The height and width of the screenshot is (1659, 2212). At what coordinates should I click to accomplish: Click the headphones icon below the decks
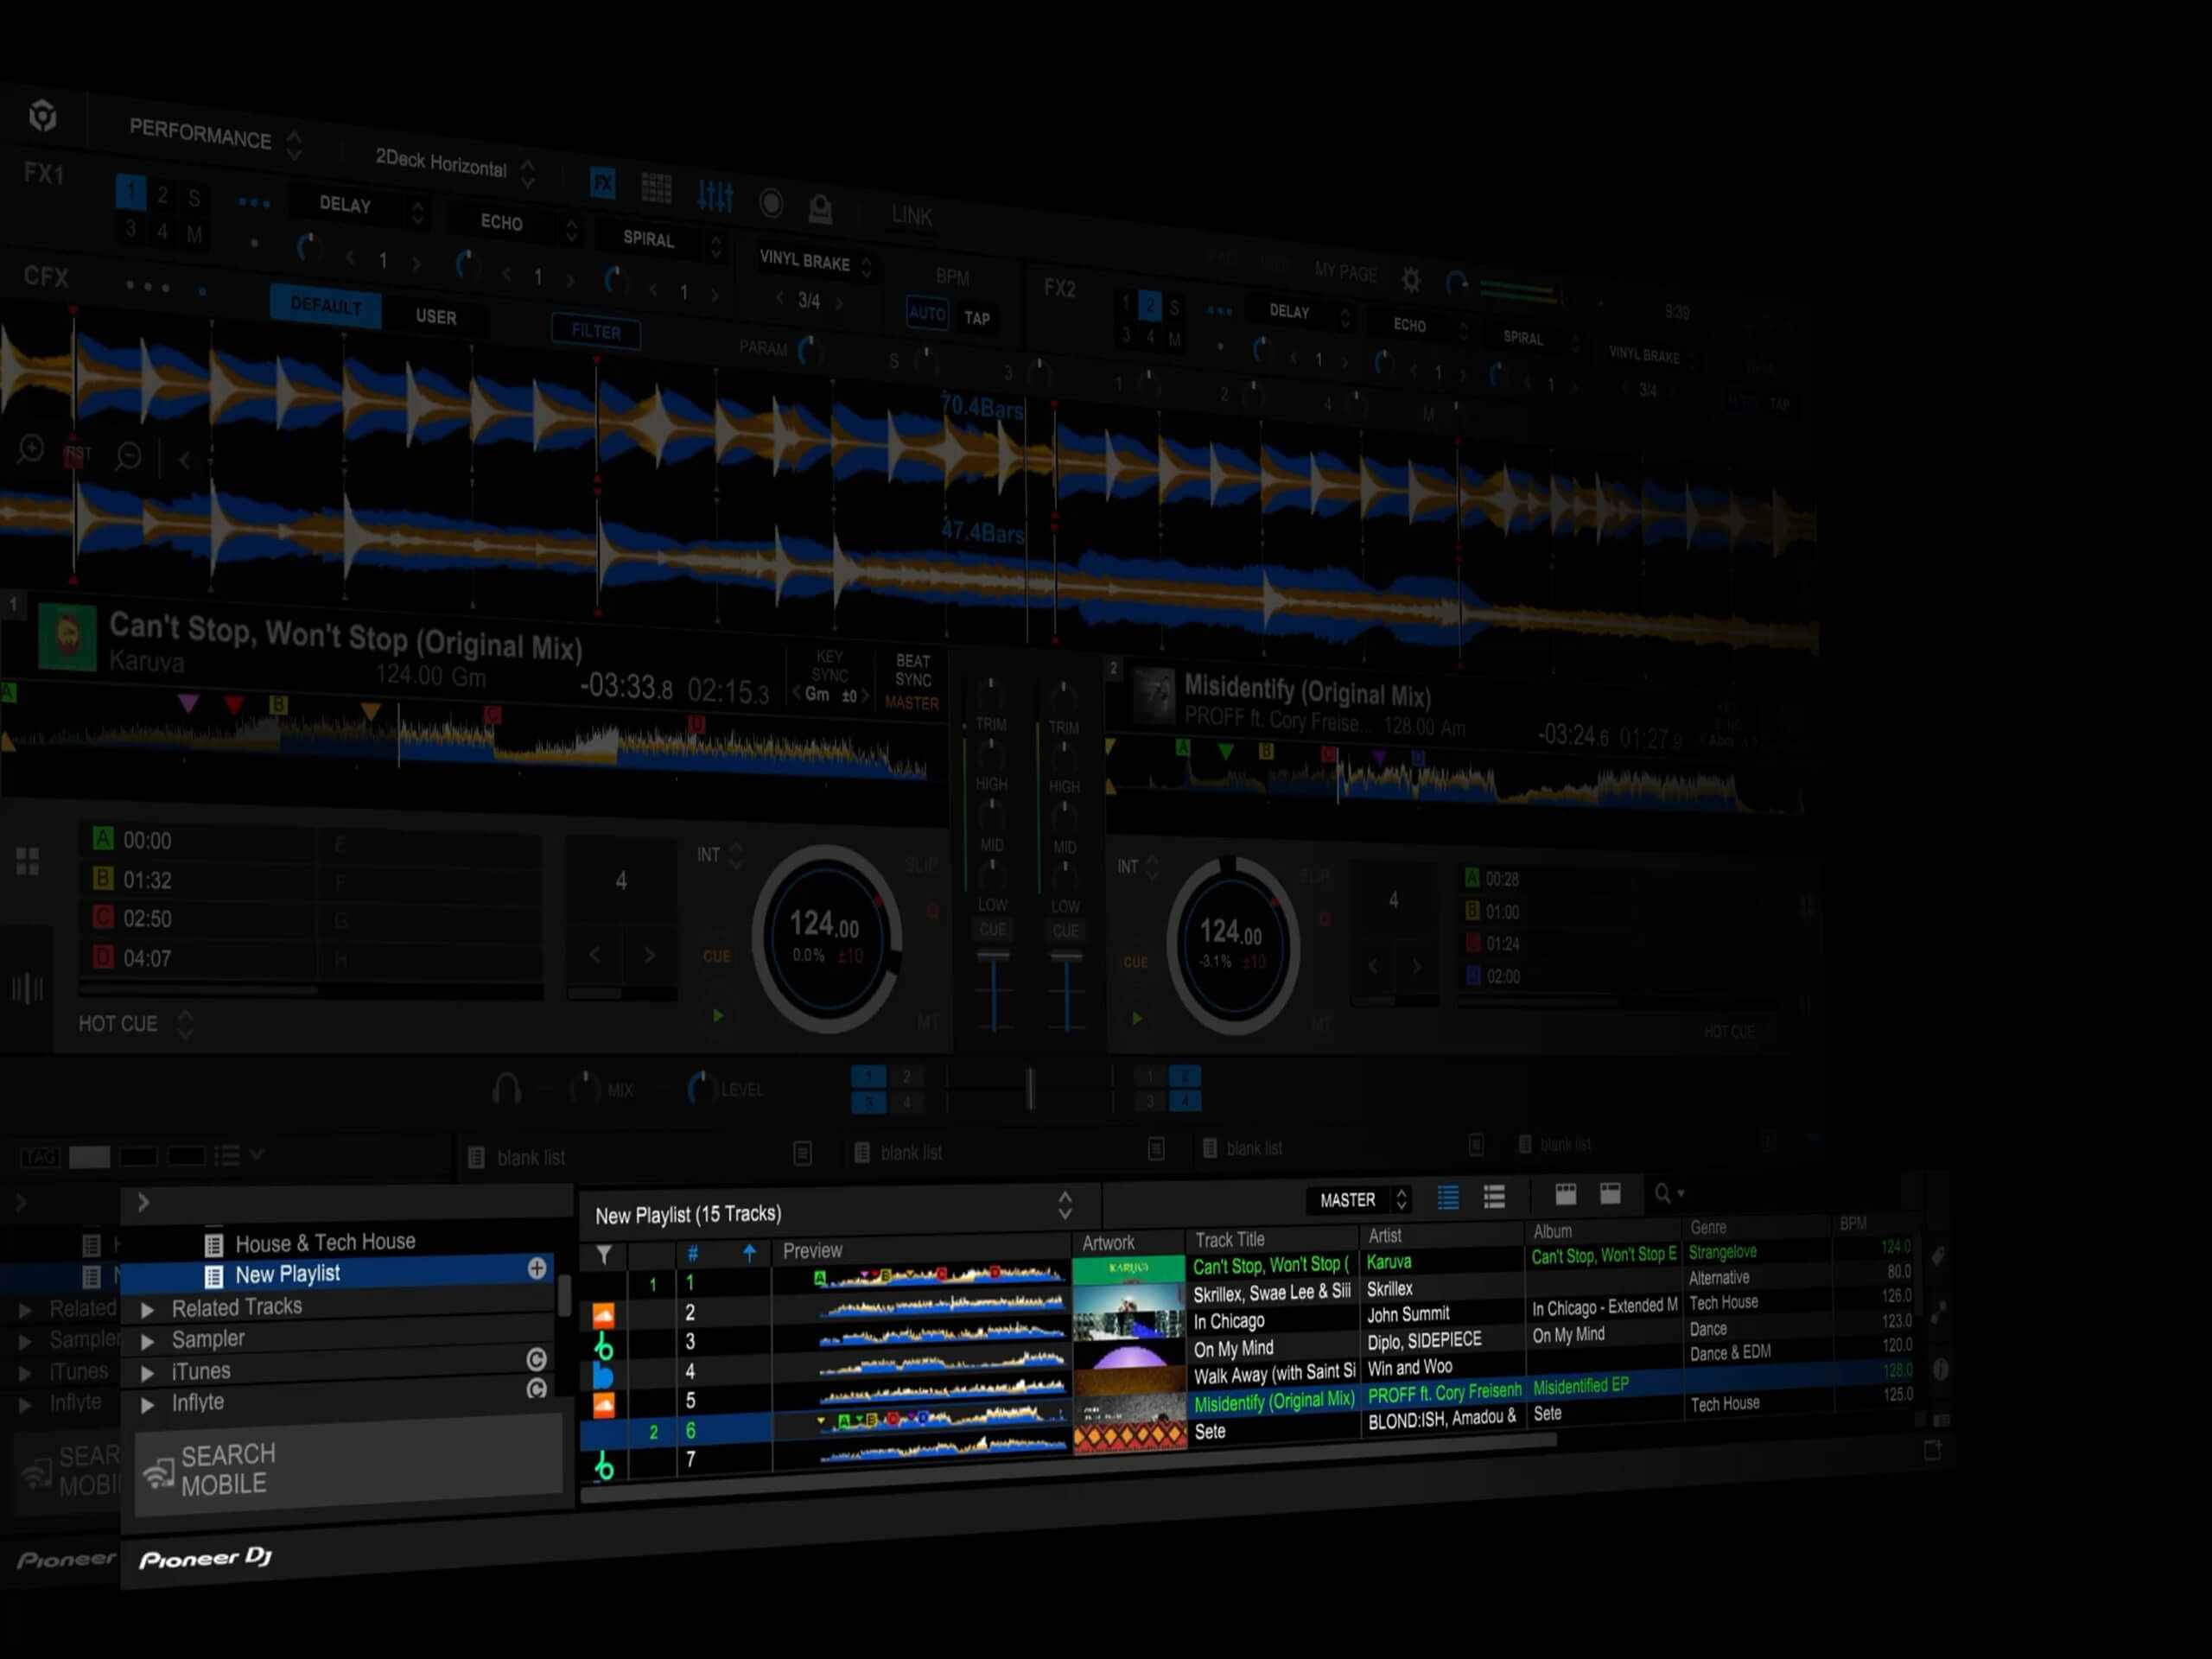click(506, 1088)
